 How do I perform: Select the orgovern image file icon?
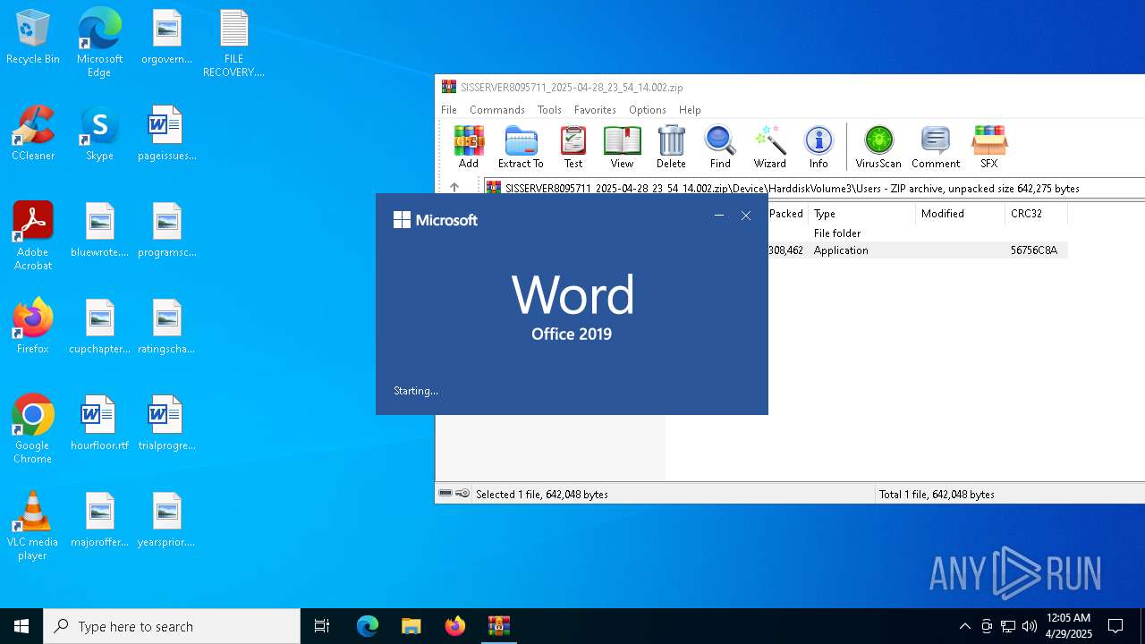(x=166, y=38)
